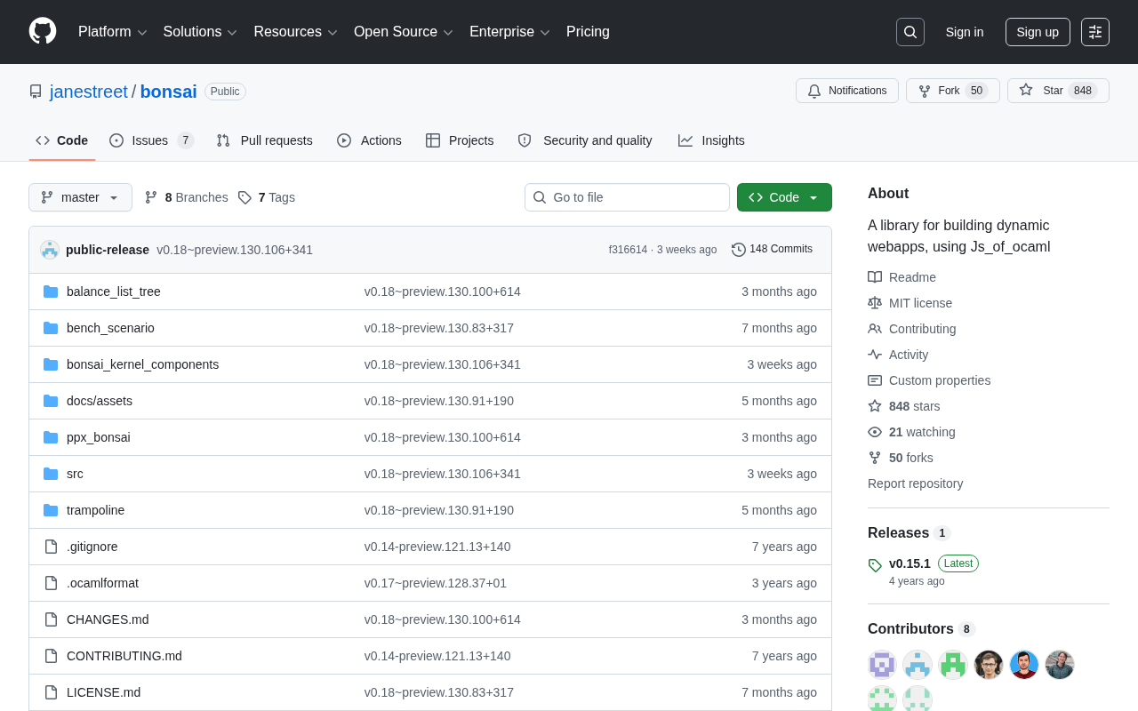Expand the Resources menu
The image size is (1138, 711).
pyautogui.click(x=296, y=32)
